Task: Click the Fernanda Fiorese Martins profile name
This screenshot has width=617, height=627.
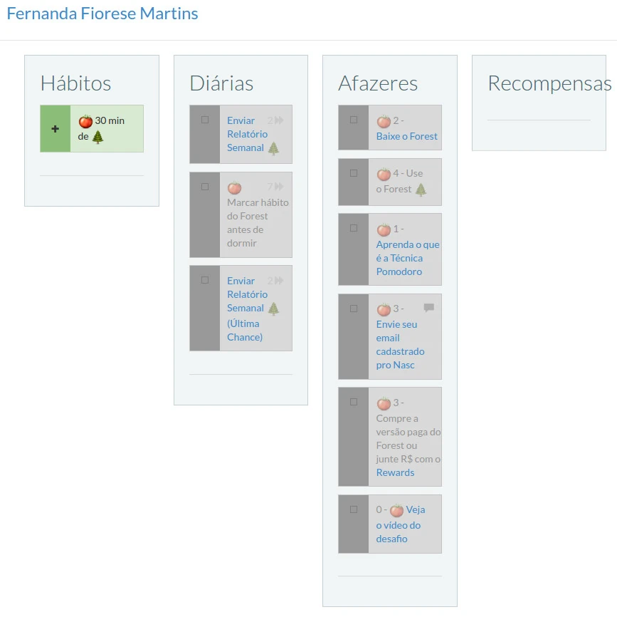Action: click(x=102, y=14)
